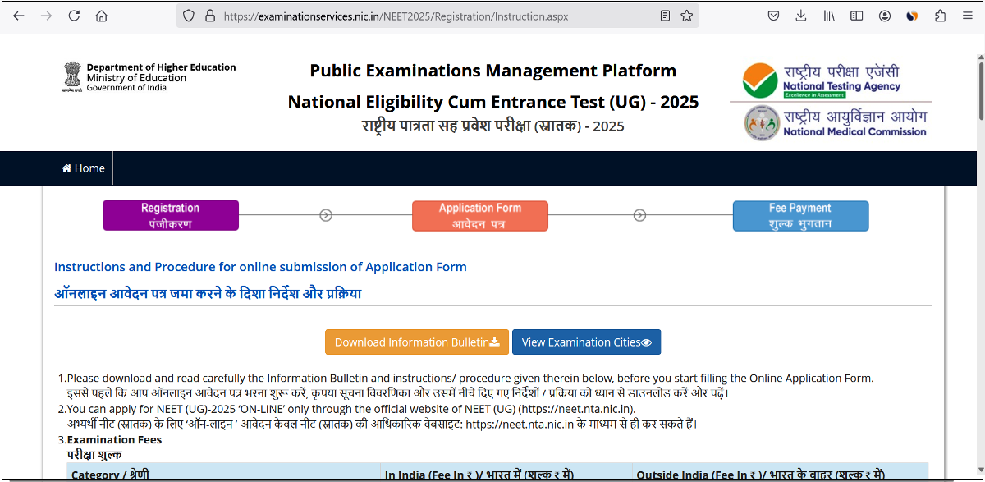Click the arrow circle after Registration step
The height and width of the screenshot is (482, 985).
point(326,215)
